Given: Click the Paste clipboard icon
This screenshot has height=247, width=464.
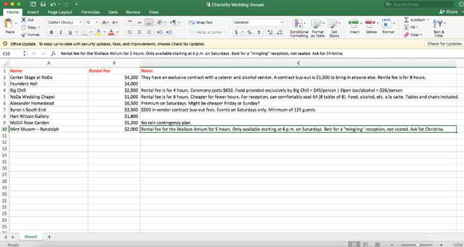Looking at the screenshot, I should 8,23.
